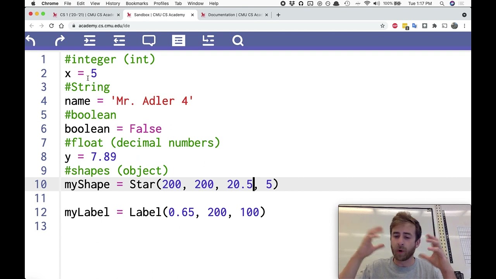Open the Bookmarks menu

pos(137,3)
